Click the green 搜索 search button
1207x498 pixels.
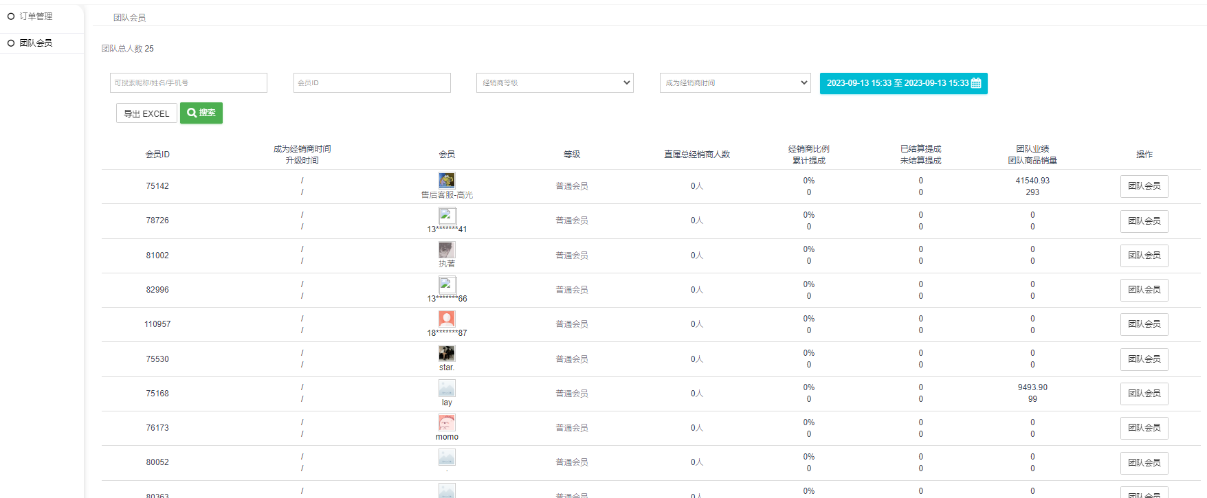point(201,113)
